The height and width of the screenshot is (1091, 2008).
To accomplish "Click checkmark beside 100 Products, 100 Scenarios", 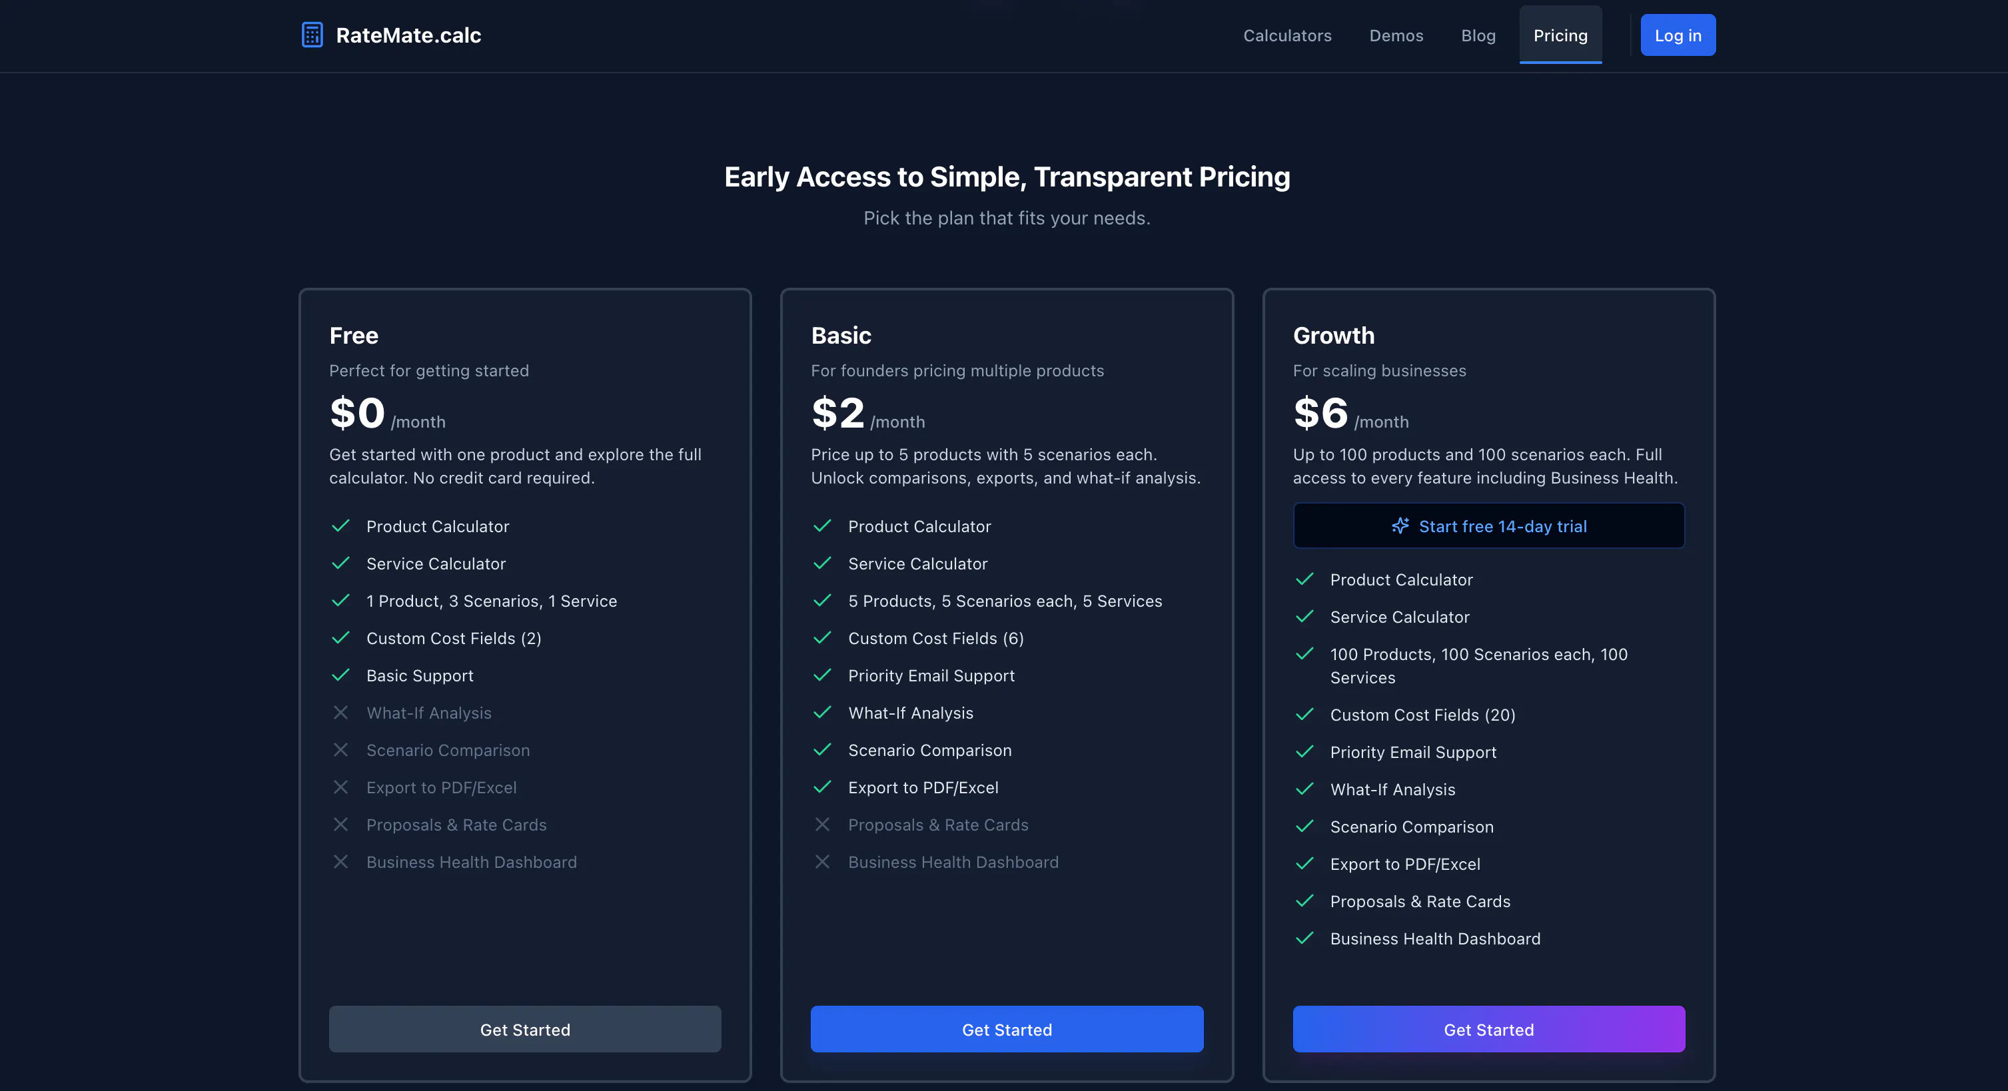I will pos(1305,654).
